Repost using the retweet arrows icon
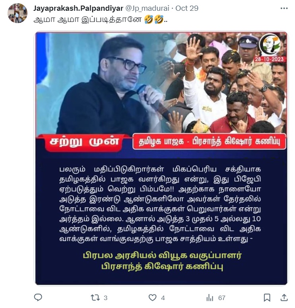The image size is (295, 308). (95, 298)
